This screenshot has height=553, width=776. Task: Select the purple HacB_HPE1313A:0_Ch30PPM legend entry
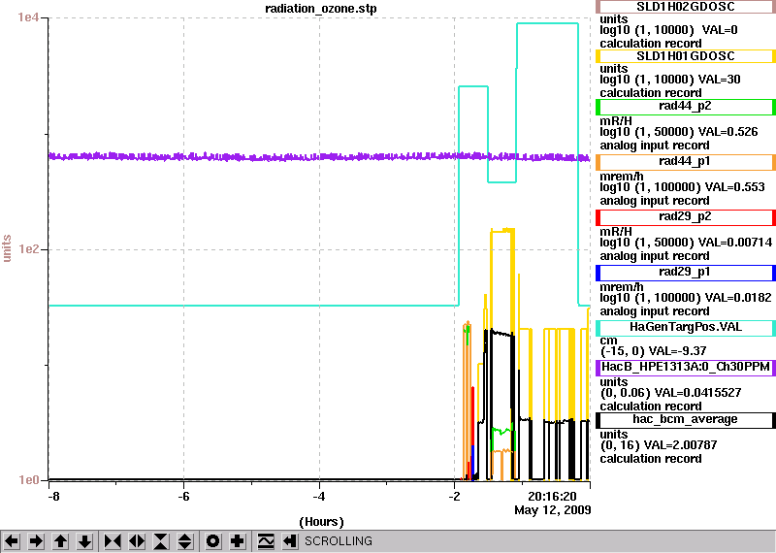pyautogui.click(x=686, y=368)
